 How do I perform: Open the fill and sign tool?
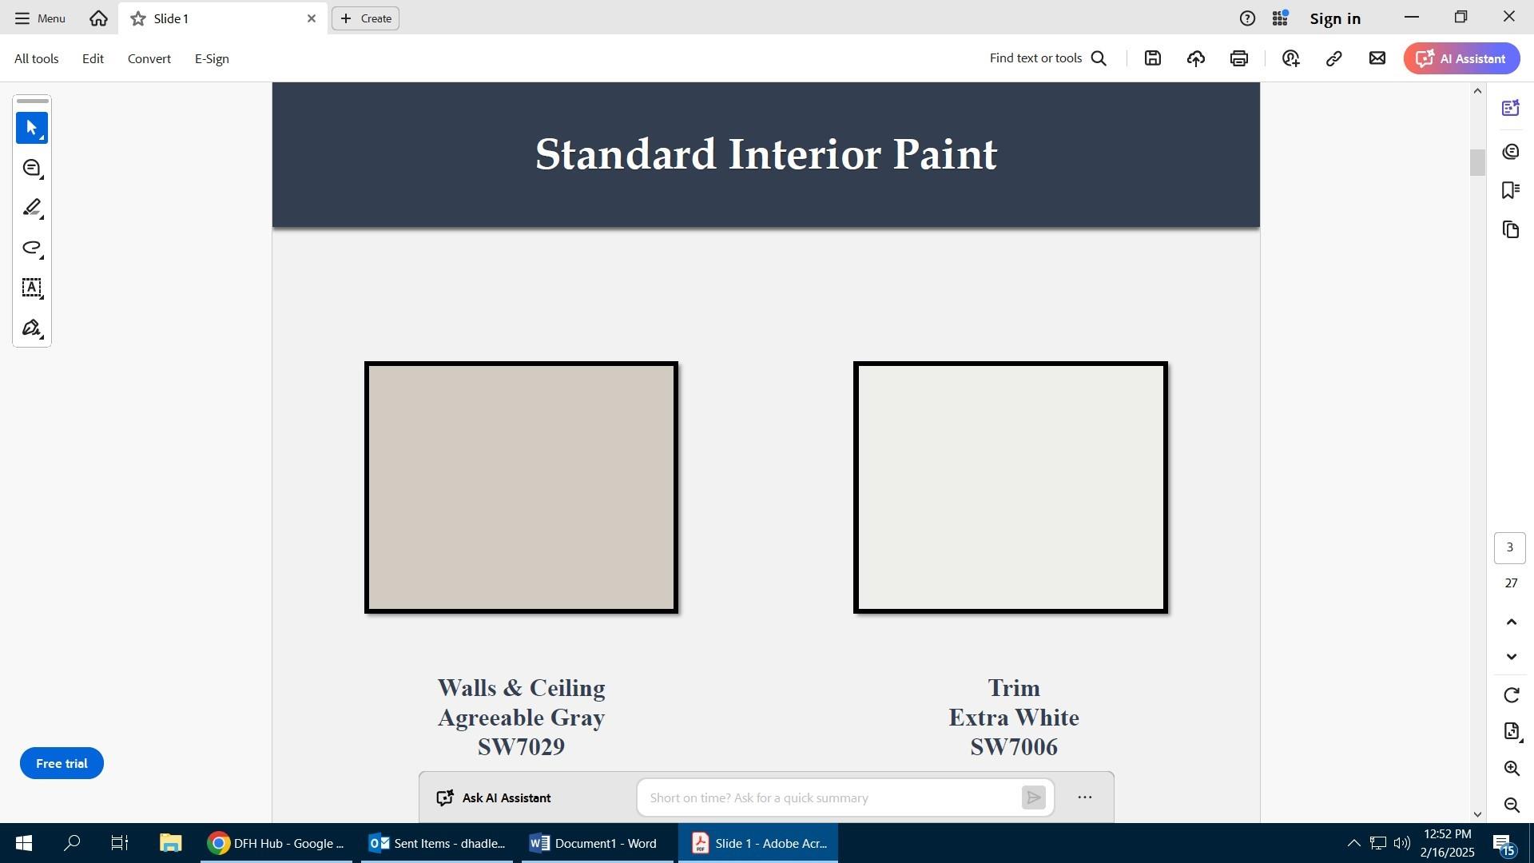pos(32,328)
